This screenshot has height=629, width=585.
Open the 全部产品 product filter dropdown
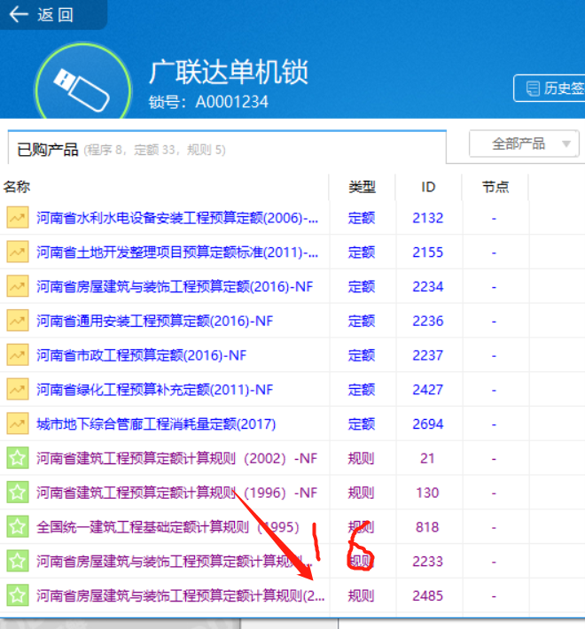(524, 144)
